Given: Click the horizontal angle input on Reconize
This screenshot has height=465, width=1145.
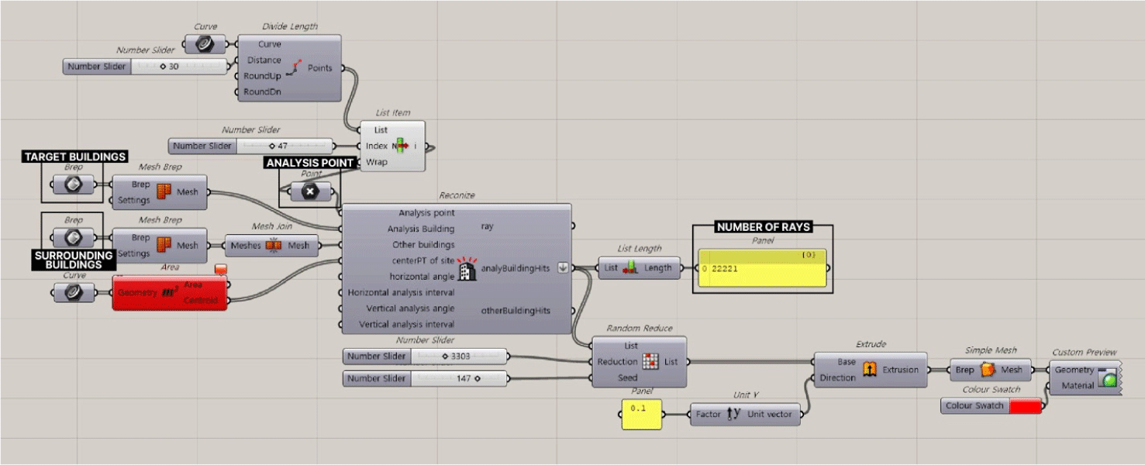Looking at the screenshot, I should (x=422, y=277).
